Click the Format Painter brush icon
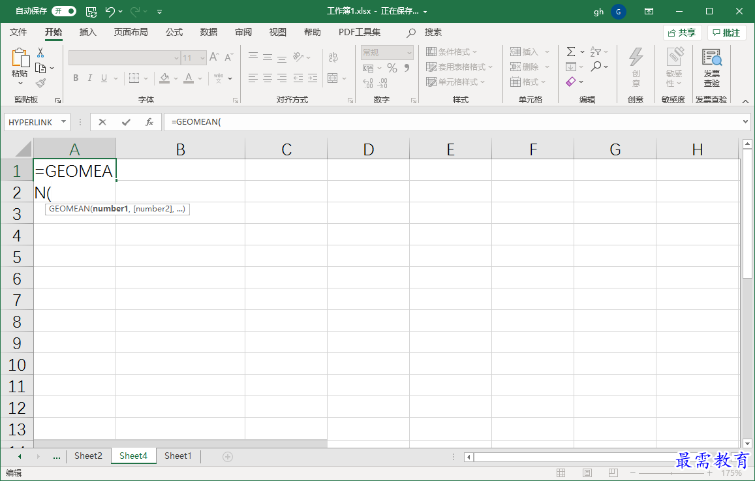The image size is (755, 481). click(41, 84)
